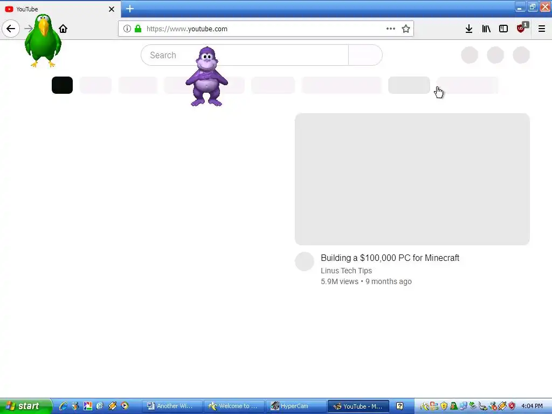Open the gray video thumbnail placeholder
The image size is (552, 414).
click(412, 179)
